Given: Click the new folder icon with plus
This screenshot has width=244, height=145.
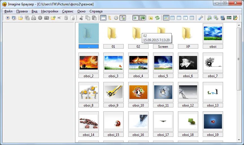Looking at the screenshot, I should coord(53,18).
